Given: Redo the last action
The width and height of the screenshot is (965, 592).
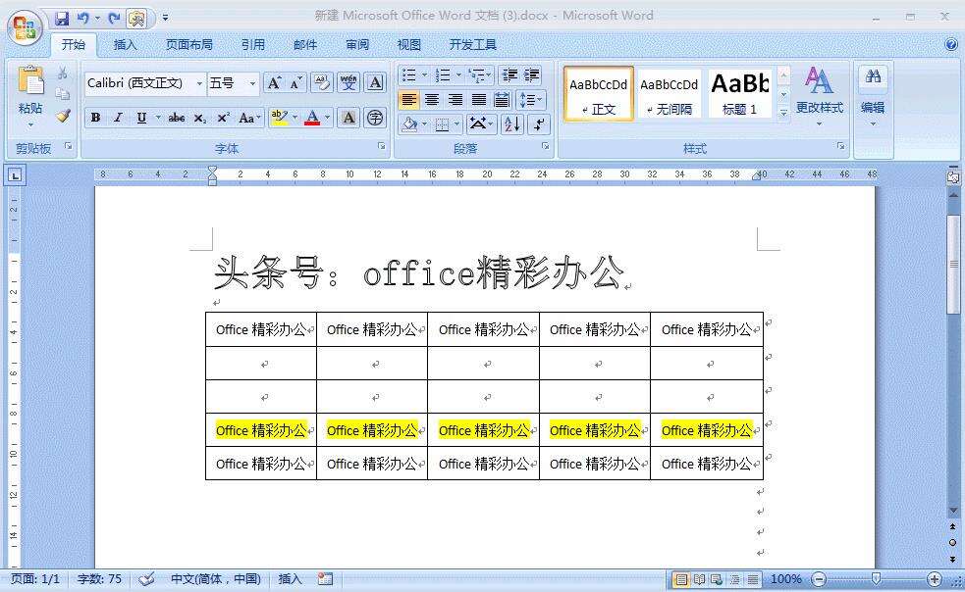Looking at the screenshot, I should pyautogui.click(x=114, y=19).
